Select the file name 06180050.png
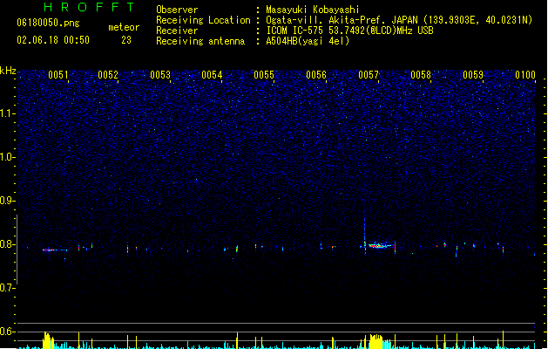 click(48, 23)
